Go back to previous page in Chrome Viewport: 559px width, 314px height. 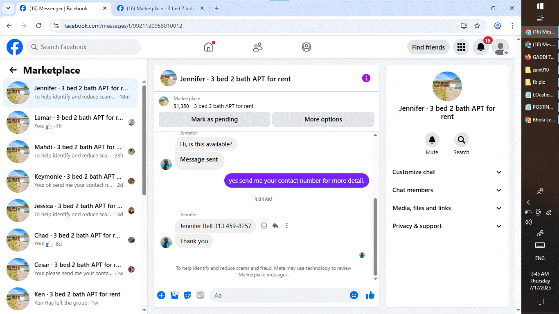[x=9, y=26]
